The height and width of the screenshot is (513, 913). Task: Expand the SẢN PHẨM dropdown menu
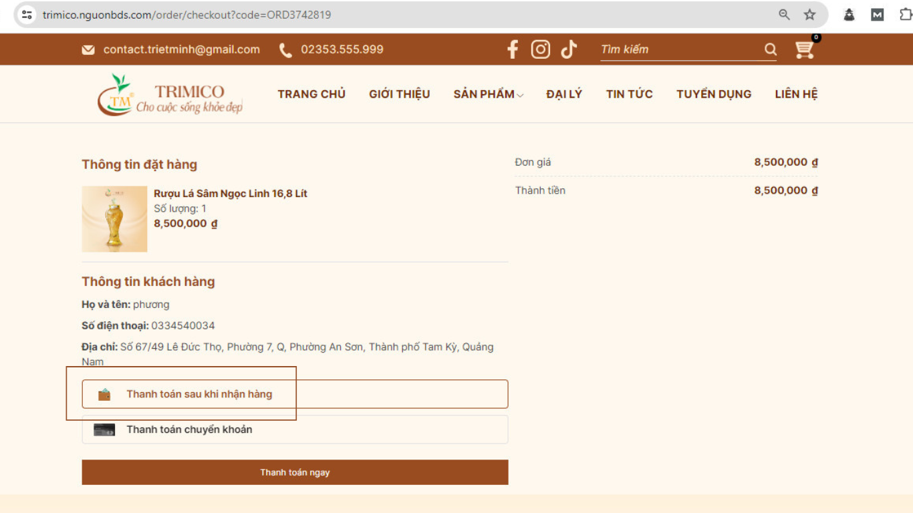click(488, 94)
